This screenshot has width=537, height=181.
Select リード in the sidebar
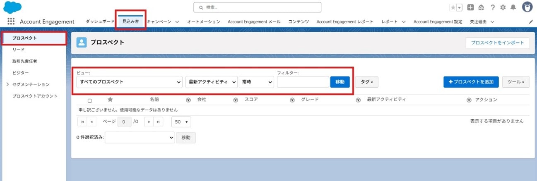18,50
